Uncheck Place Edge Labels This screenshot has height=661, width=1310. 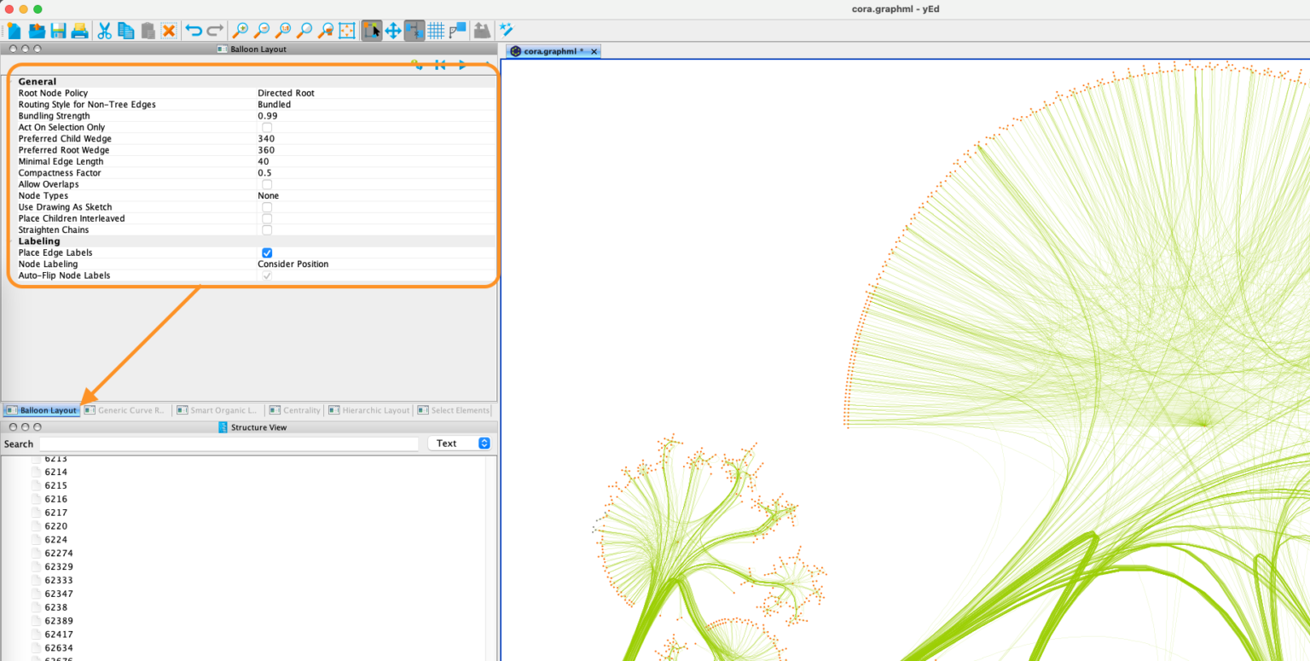coord(267,252)
